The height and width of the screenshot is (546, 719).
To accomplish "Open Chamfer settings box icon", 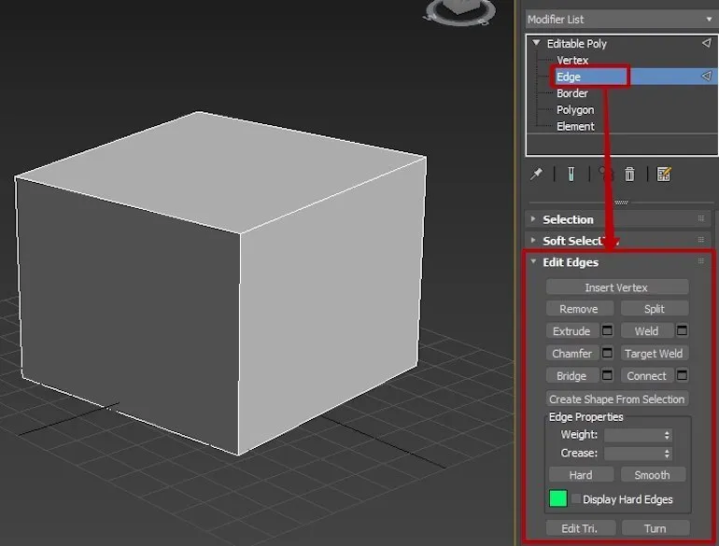I will pyautogui.click(x=607, y=354).
